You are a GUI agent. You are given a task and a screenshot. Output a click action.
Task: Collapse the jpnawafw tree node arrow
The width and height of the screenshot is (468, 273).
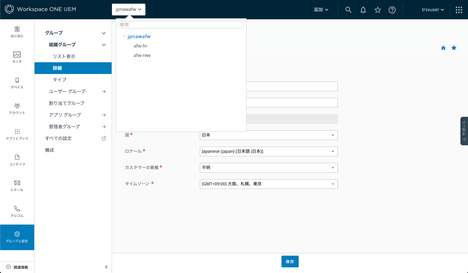click(x=124, y=36)
